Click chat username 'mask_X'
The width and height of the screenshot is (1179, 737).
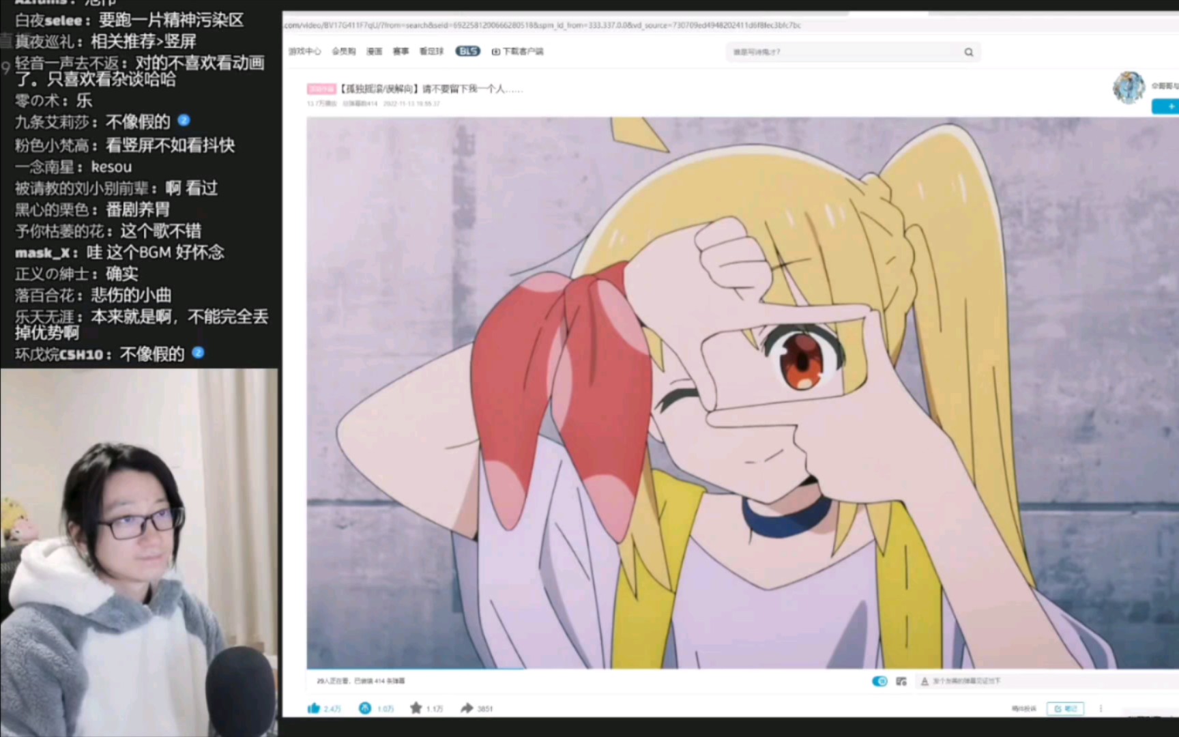coord(42,253)
